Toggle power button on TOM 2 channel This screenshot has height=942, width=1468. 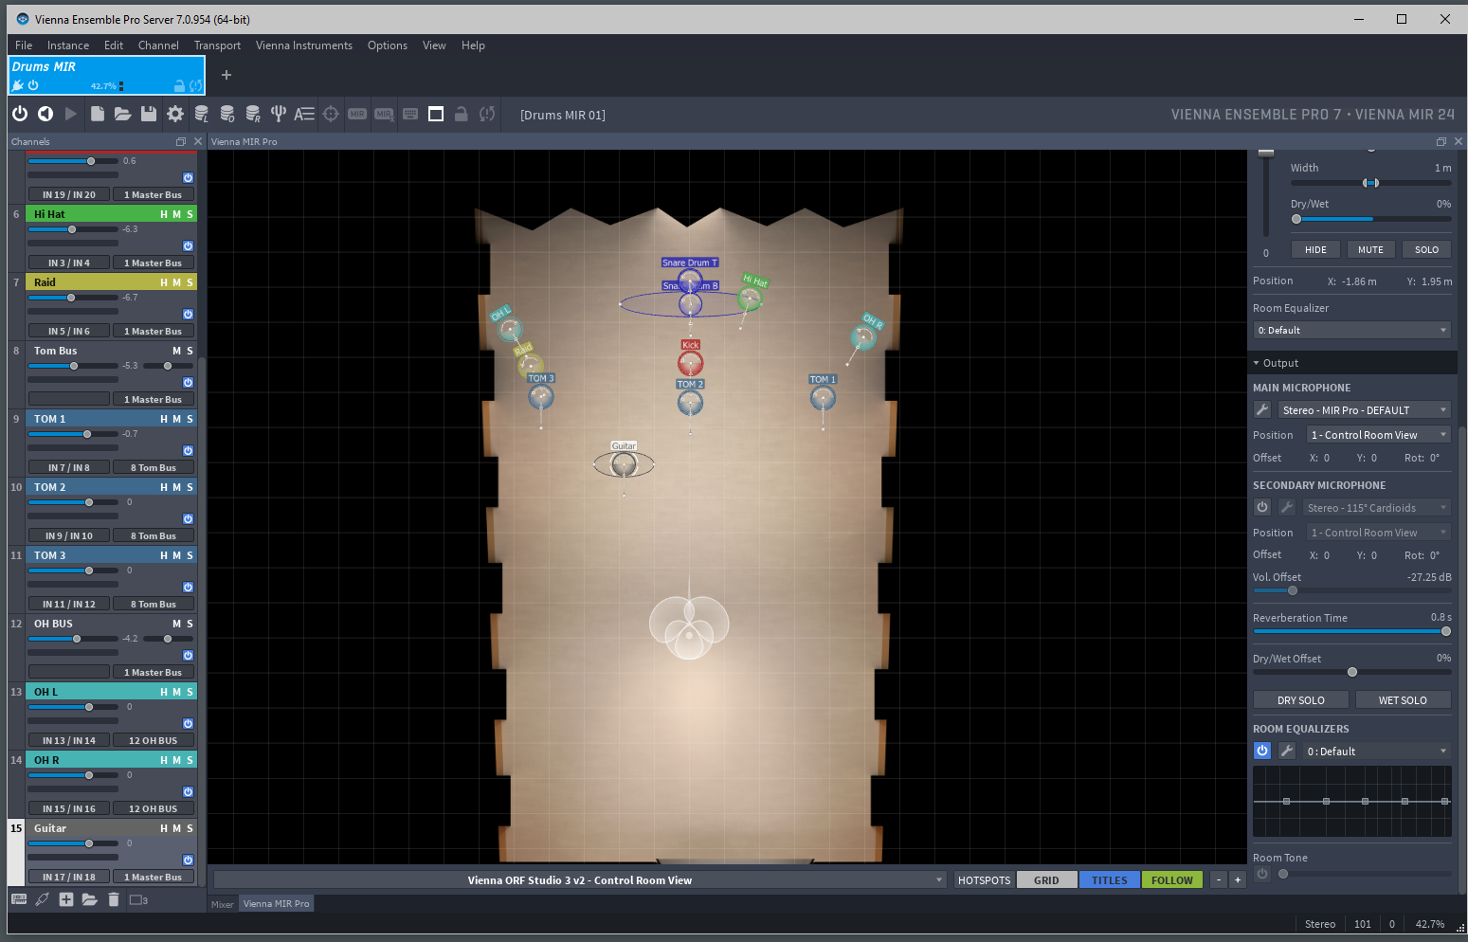coord(188,518)
